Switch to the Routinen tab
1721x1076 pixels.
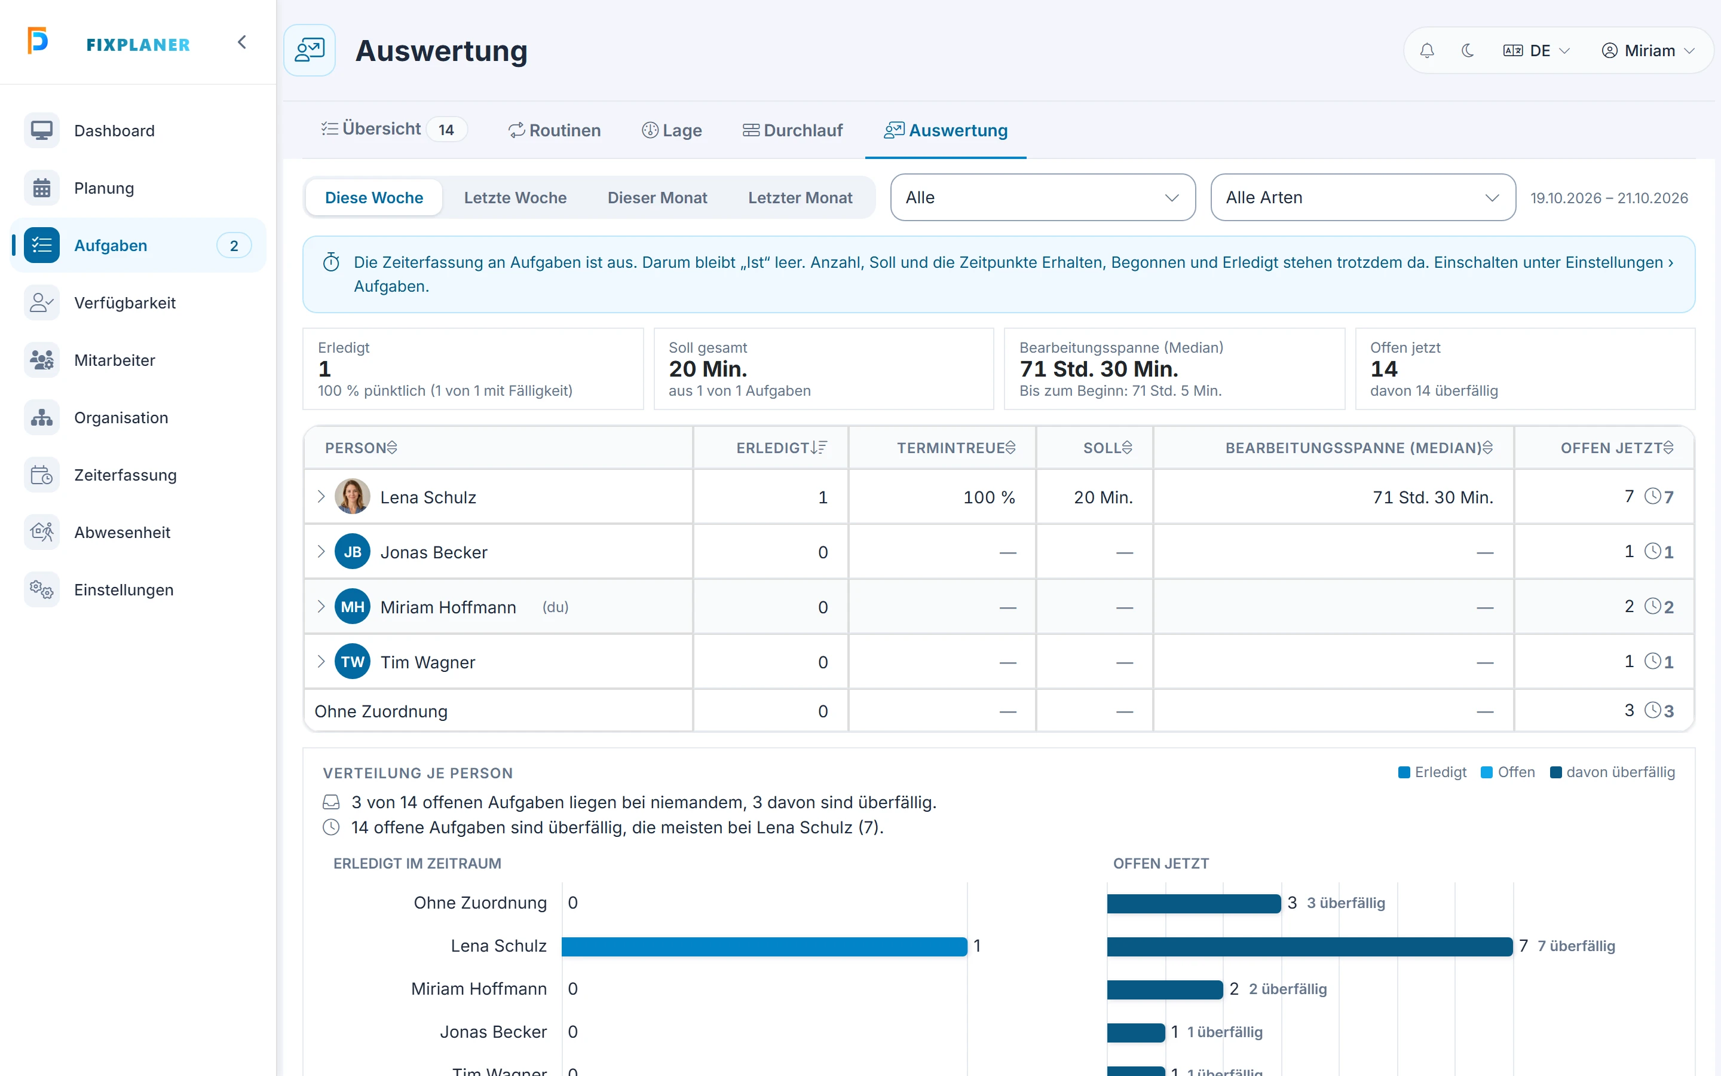tap(555, 130)
